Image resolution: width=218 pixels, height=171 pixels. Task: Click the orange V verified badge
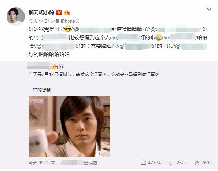[59, 12]
